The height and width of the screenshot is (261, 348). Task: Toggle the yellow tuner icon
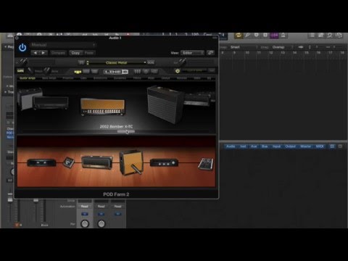pyautogui.click(x=178, y=71)
